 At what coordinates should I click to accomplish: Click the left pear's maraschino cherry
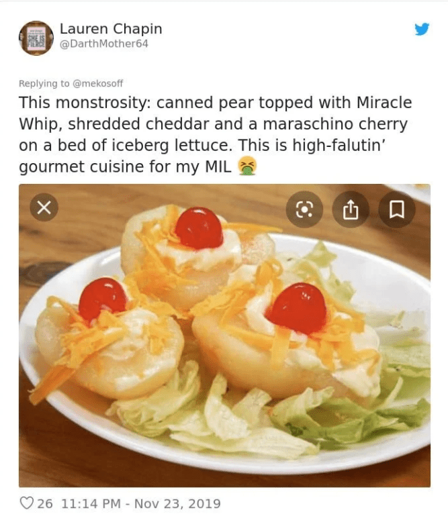coord(102,300)
